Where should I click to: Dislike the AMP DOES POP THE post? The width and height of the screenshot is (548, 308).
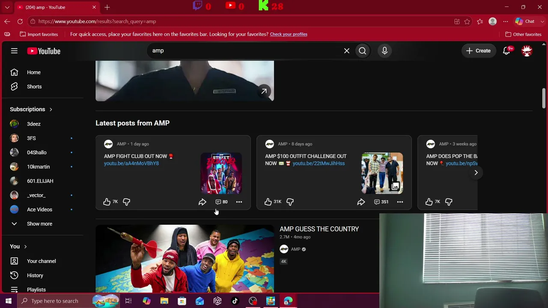click(449, 201)
